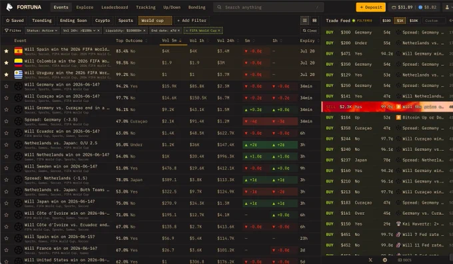Click the Search anything field

coord(268,7)
